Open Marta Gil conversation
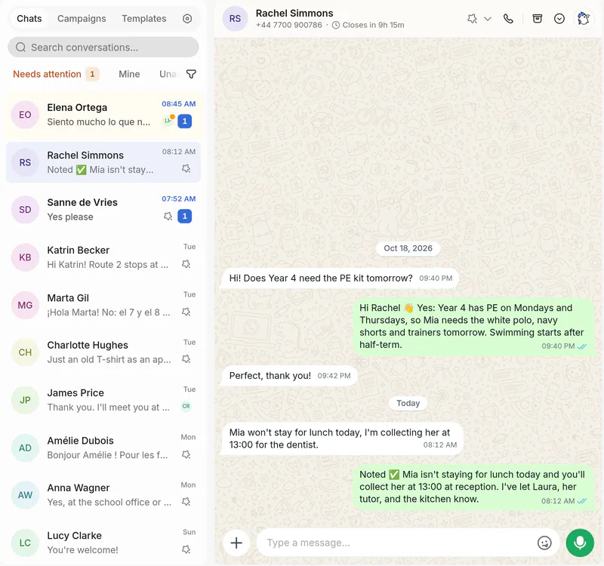Screen dimensions: 604x566 coord(103,306)
